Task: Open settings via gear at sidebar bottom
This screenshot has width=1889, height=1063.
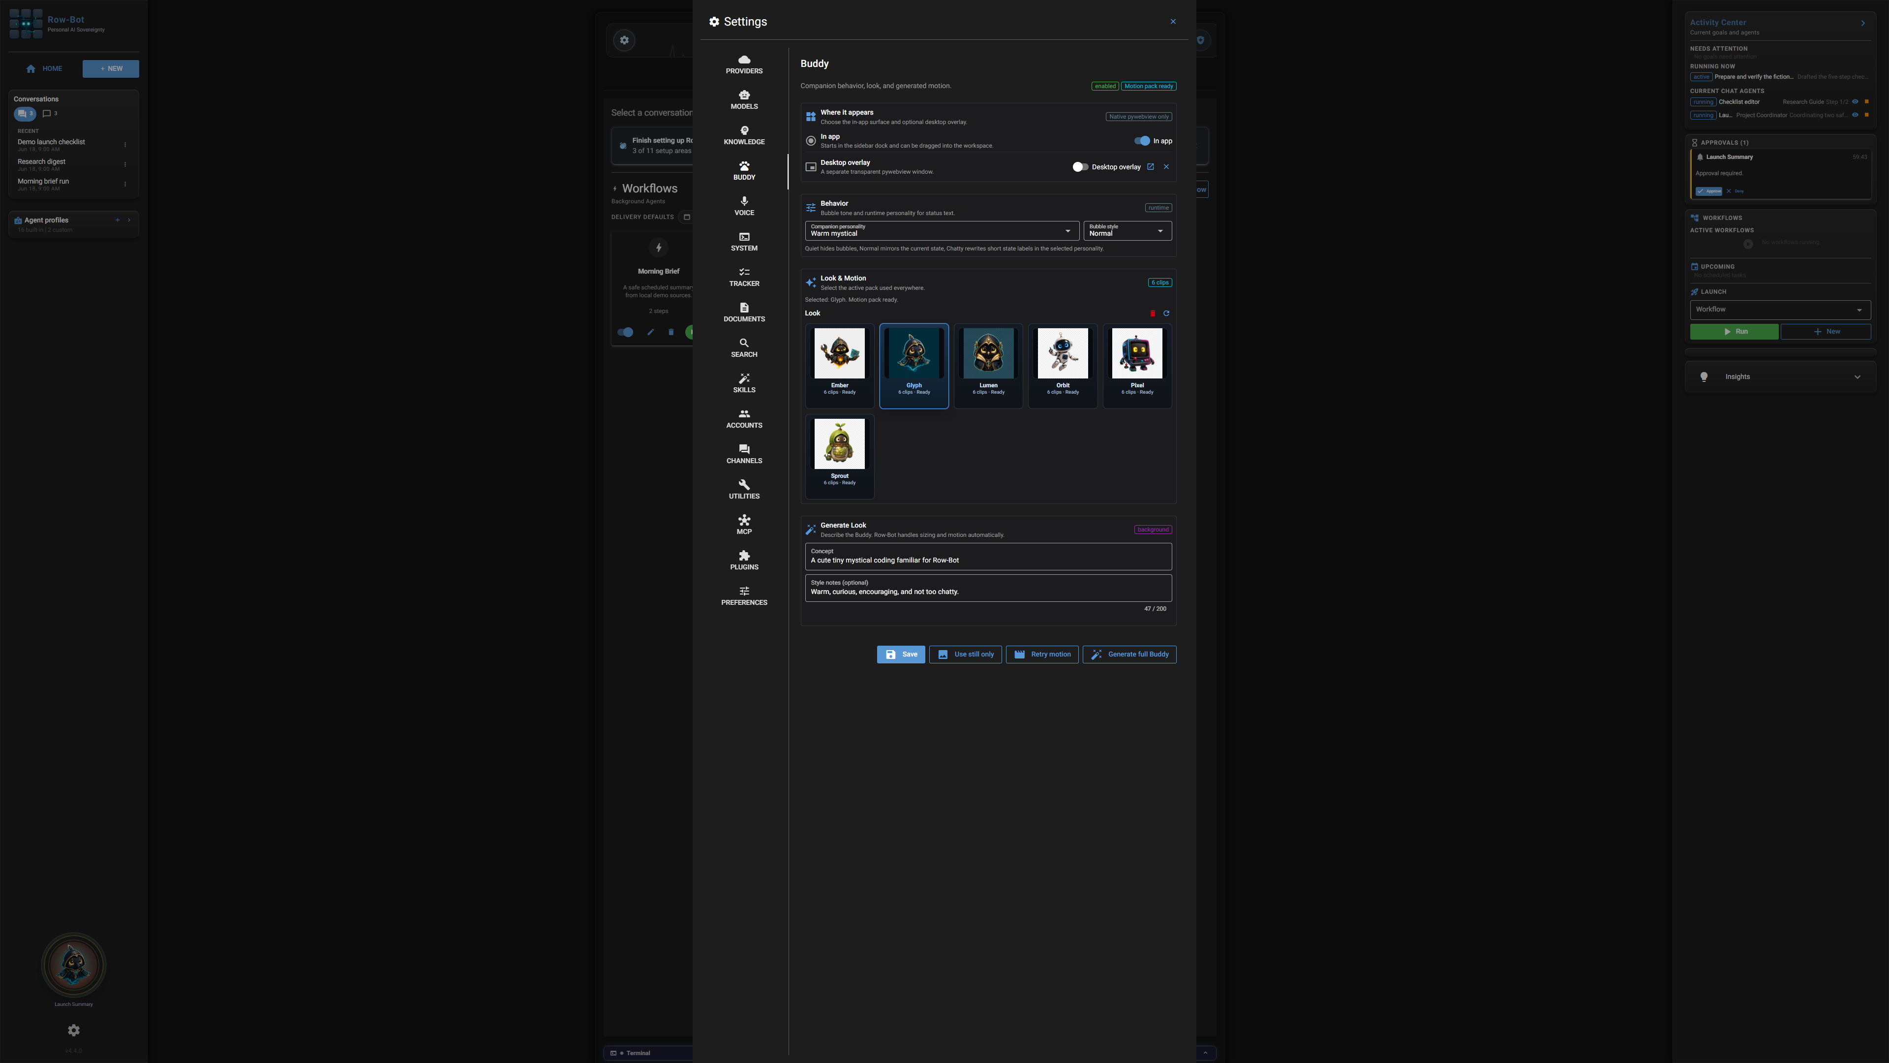Action: (x=73, y=1031)
